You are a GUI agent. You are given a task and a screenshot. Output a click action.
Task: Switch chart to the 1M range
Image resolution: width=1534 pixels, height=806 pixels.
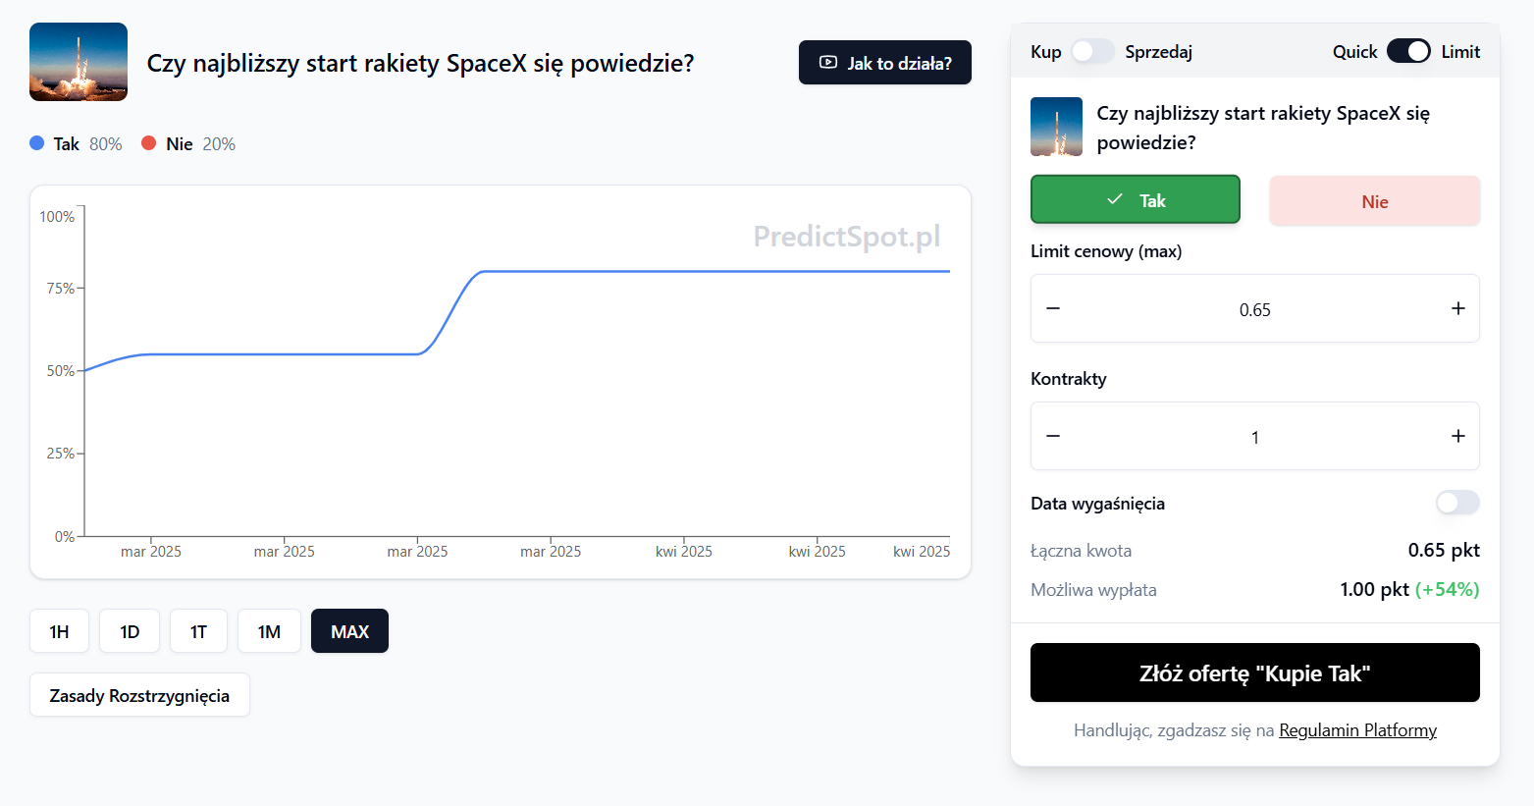(x=269, y=631)
